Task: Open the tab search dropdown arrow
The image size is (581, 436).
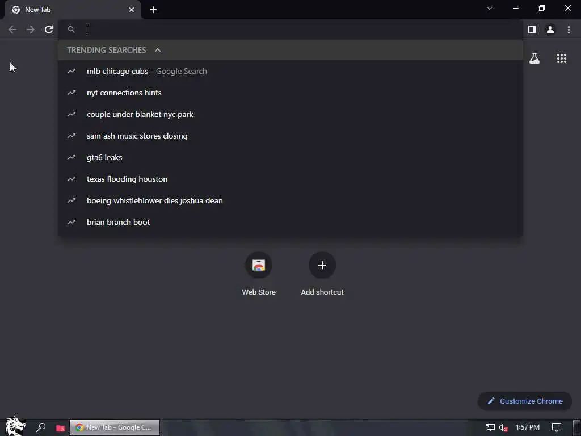Action: [x=490, y=8]
